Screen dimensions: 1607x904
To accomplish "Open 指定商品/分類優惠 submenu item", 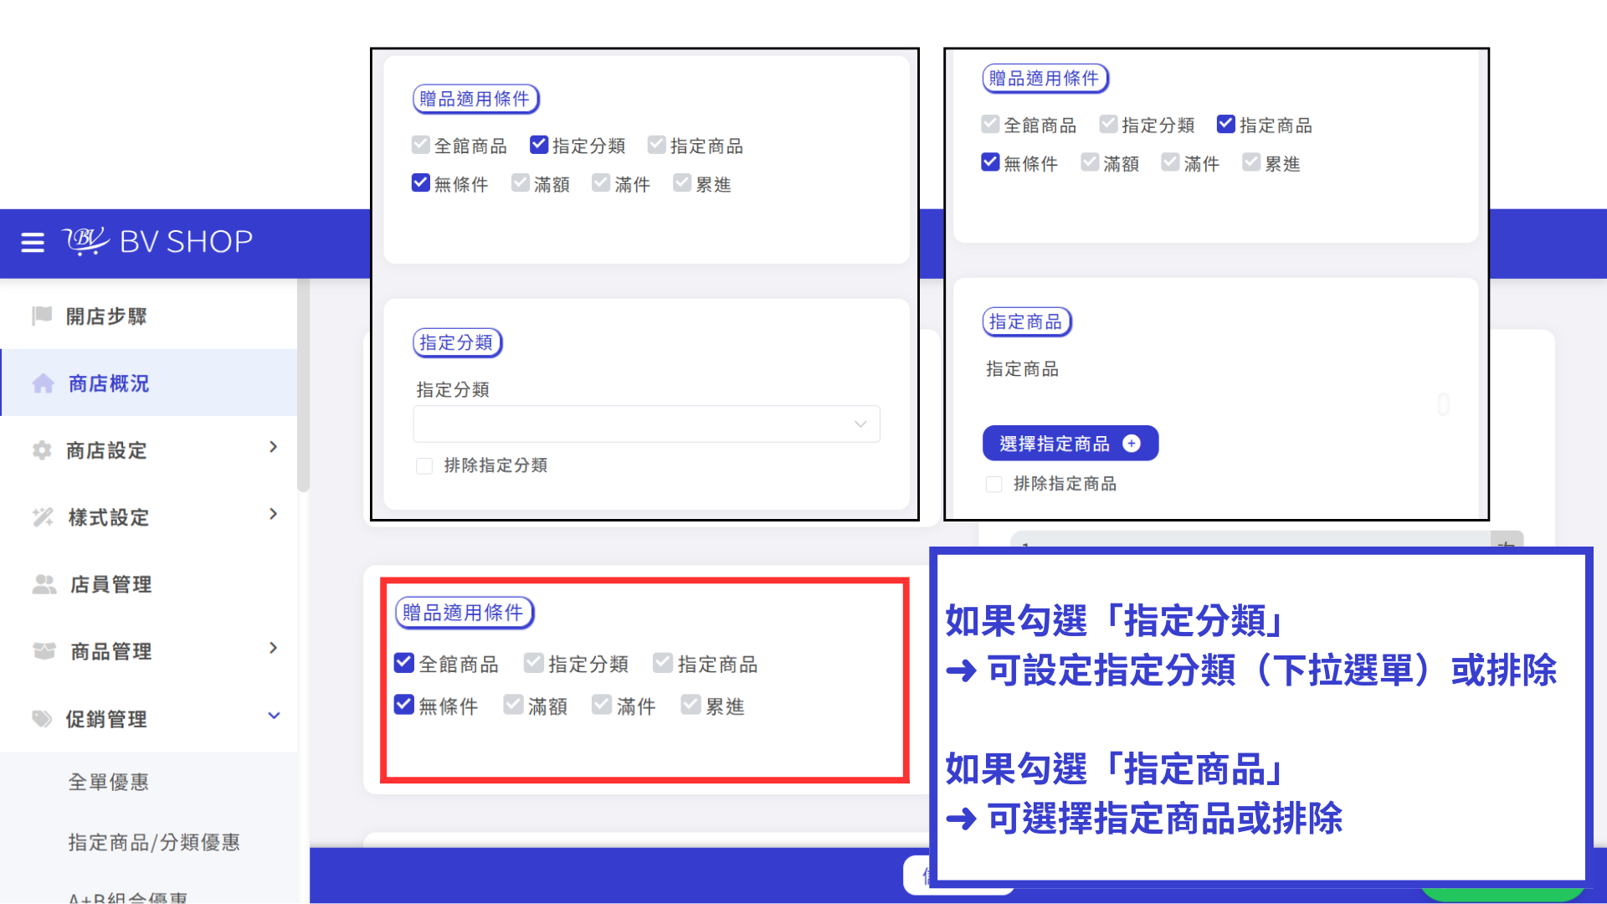I will pyautogui.click(x=154, y=842).
